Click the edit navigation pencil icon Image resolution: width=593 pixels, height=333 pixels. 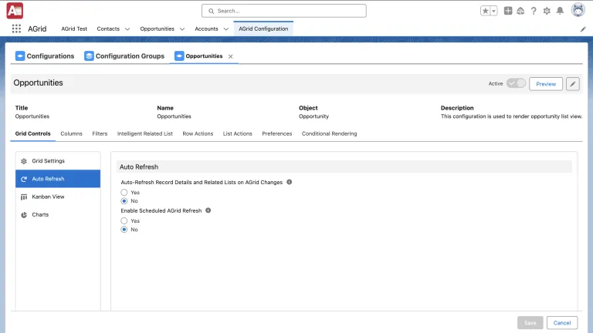(x=583, y=29)
